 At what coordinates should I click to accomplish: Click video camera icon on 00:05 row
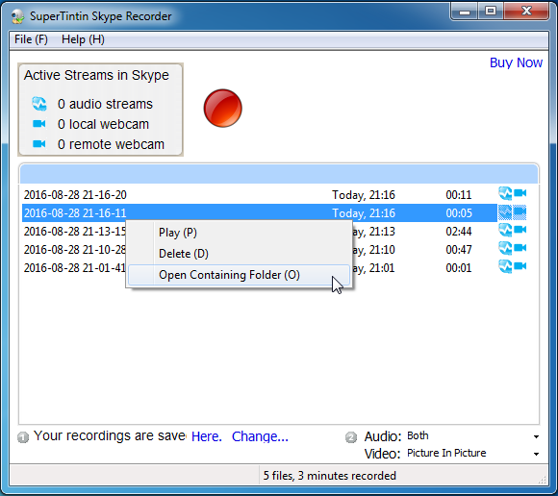pos(520,212)
